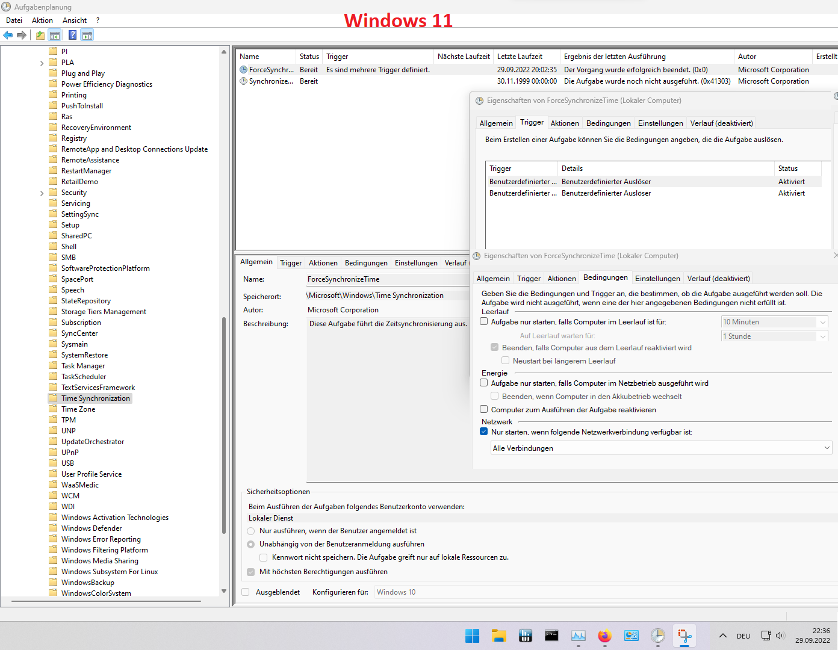Switch to Aktionen tab in upper properties window
Viewport: 838px width, 650px height.
[x=565, y=123]
